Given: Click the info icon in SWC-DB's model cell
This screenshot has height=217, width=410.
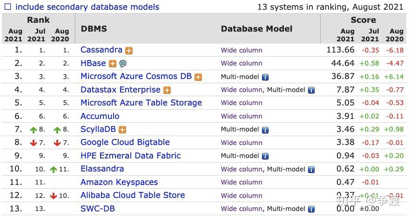Looking at the screenshot, I should pyautogui.click(x=311, y=209).
